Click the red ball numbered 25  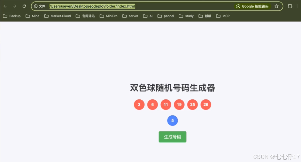coord(193,104)
